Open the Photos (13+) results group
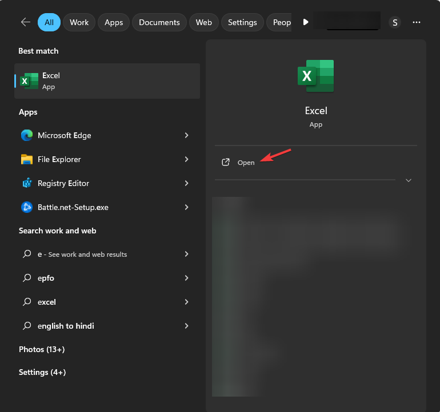This screenshot has width=440, height=412. pos(42,349)
